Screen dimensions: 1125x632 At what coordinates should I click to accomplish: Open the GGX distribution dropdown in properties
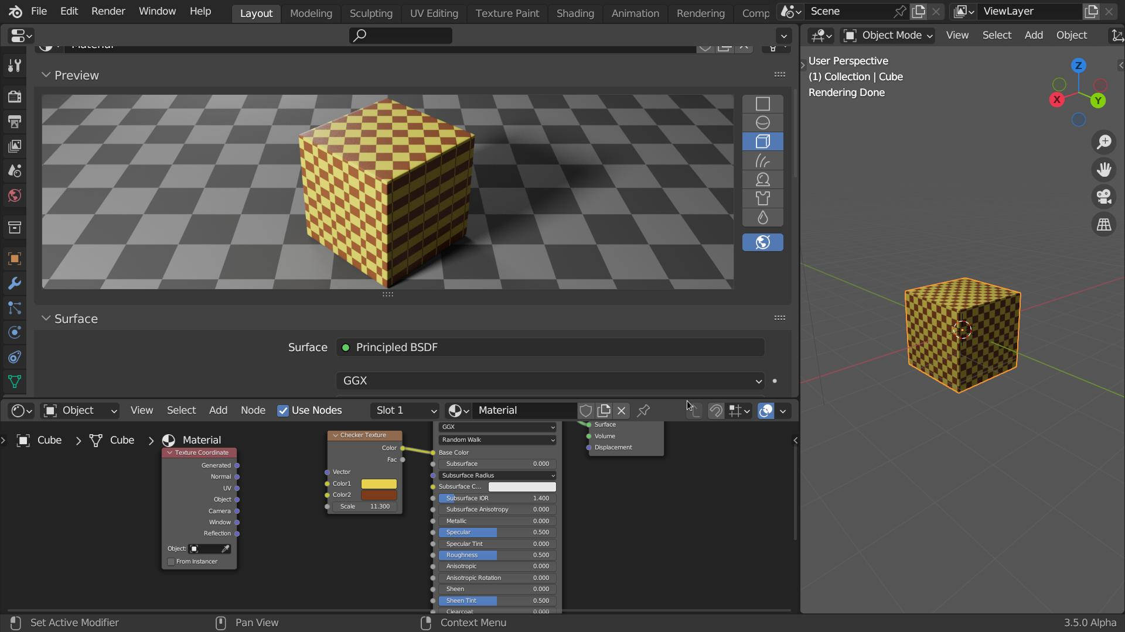[x=550, y=381]
